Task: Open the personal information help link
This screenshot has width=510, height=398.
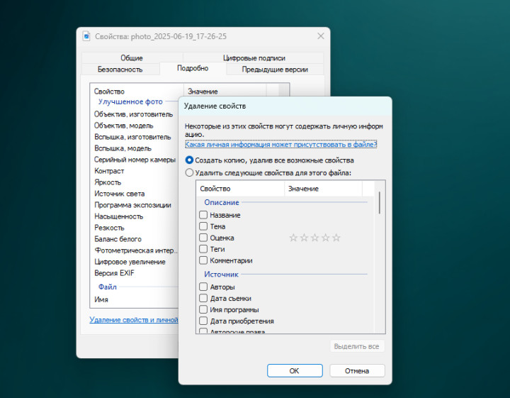Action: tap(280, 144)
